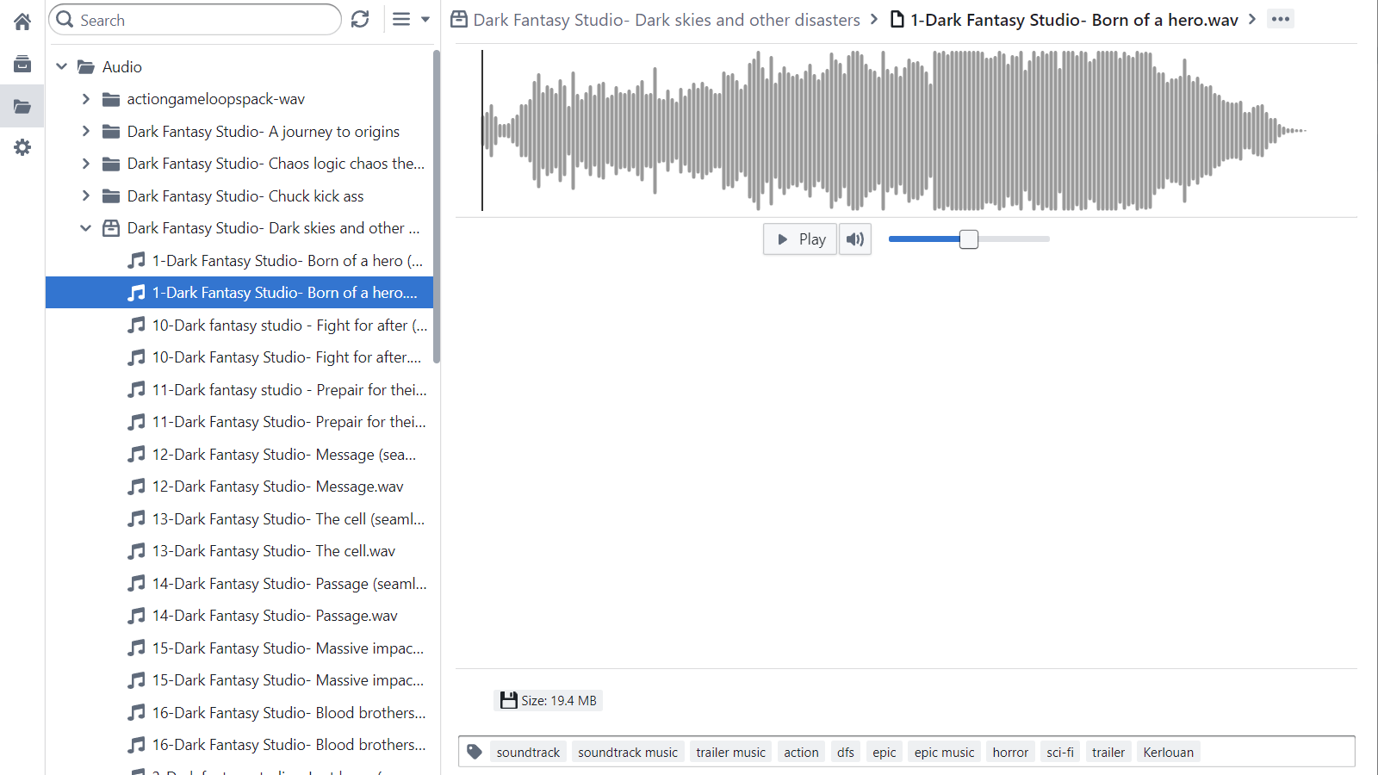This screenshot has height=775, width=1378.
Task: Click the soundtrack music tag
Action: pyautogui.click(x=628, y=752)
